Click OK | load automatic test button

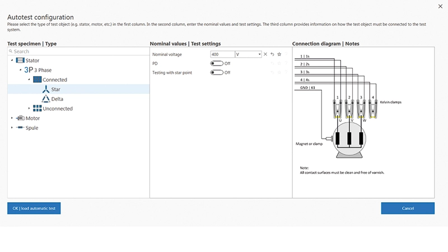click(x=34, y=208)
